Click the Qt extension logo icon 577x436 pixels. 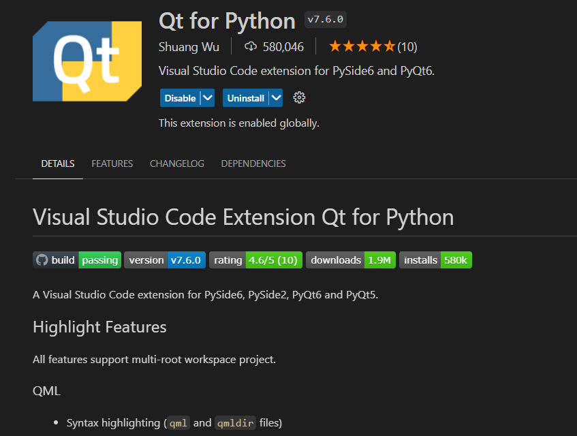[x=87, y=61]
